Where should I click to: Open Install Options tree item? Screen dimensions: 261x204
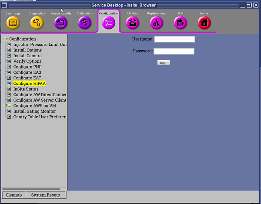(27, 50)
